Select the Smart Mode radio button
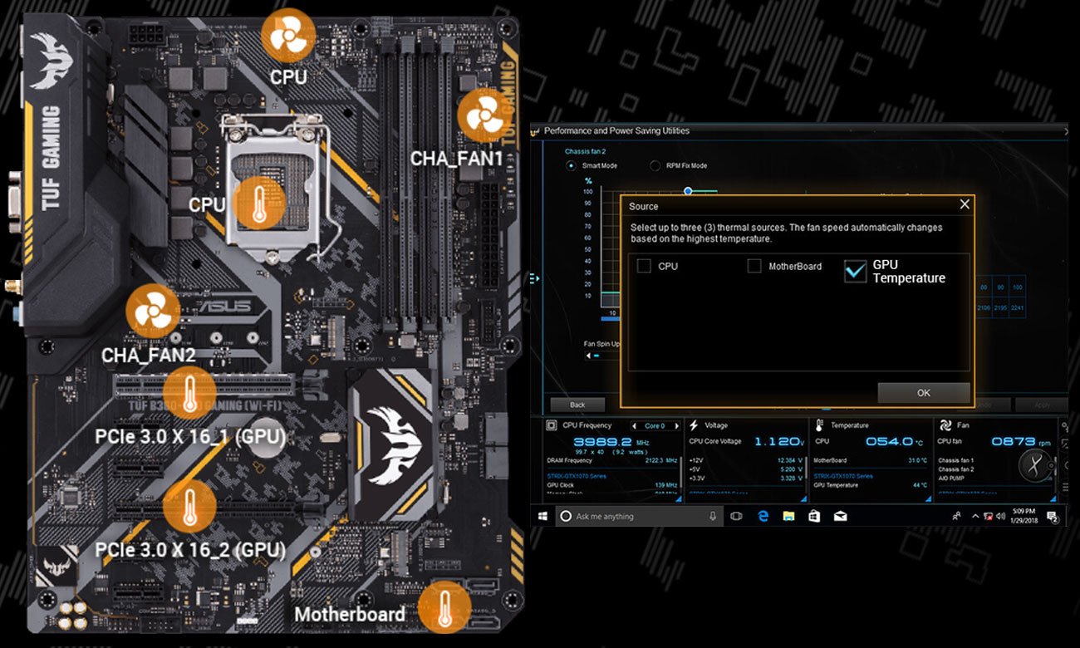The width and height of the screenshot is (1080, 648). [571, 165]
